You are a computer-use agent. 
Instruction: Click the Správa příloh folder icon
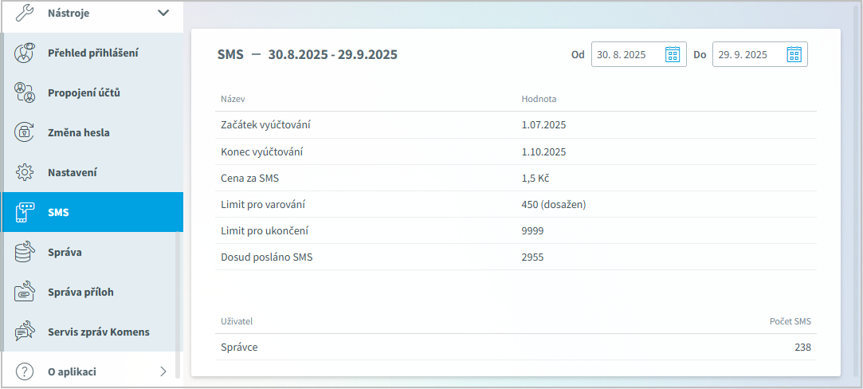(x=25, y=292)
